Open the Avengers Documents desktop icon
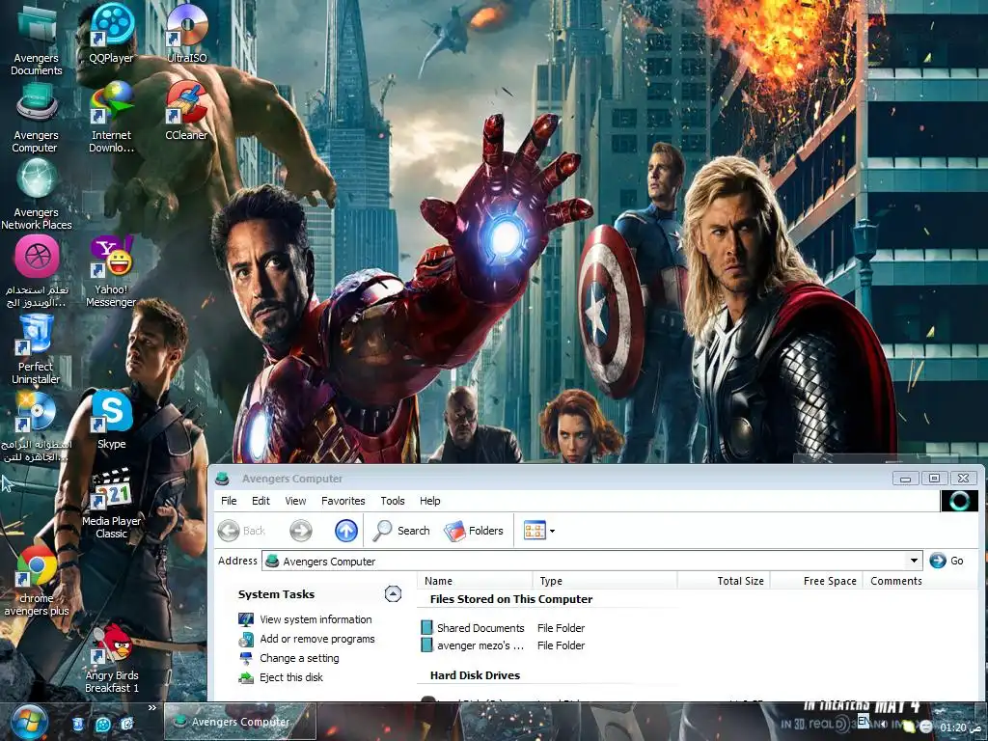 (x=37, y=39)
